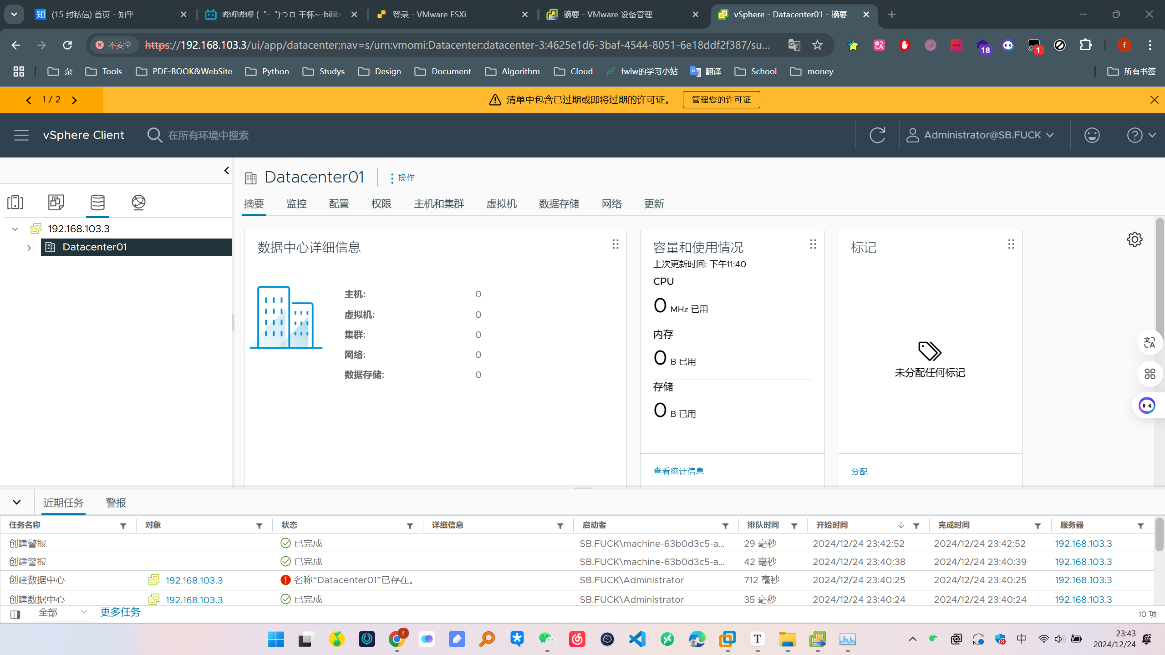
Task: Toggle task column chooser icon
Action: (x=15, y=614)
